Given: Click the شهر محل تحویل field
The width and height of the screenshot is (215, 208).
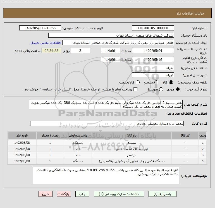Looking at the screenshot, I should tap(153, 75).
